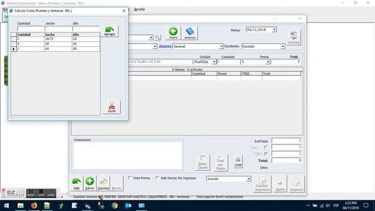Open the Precio dropdown arrow
The image size is (375, 211).
point(268,62)
